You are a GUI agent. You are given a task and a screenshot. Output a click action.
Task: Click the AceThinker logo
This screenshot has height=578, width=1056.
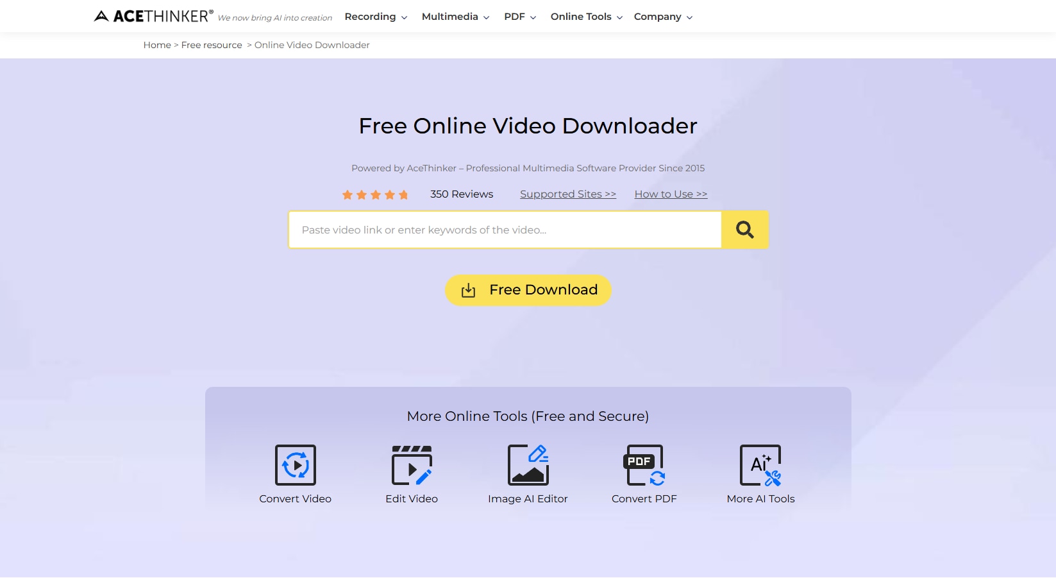154,16
